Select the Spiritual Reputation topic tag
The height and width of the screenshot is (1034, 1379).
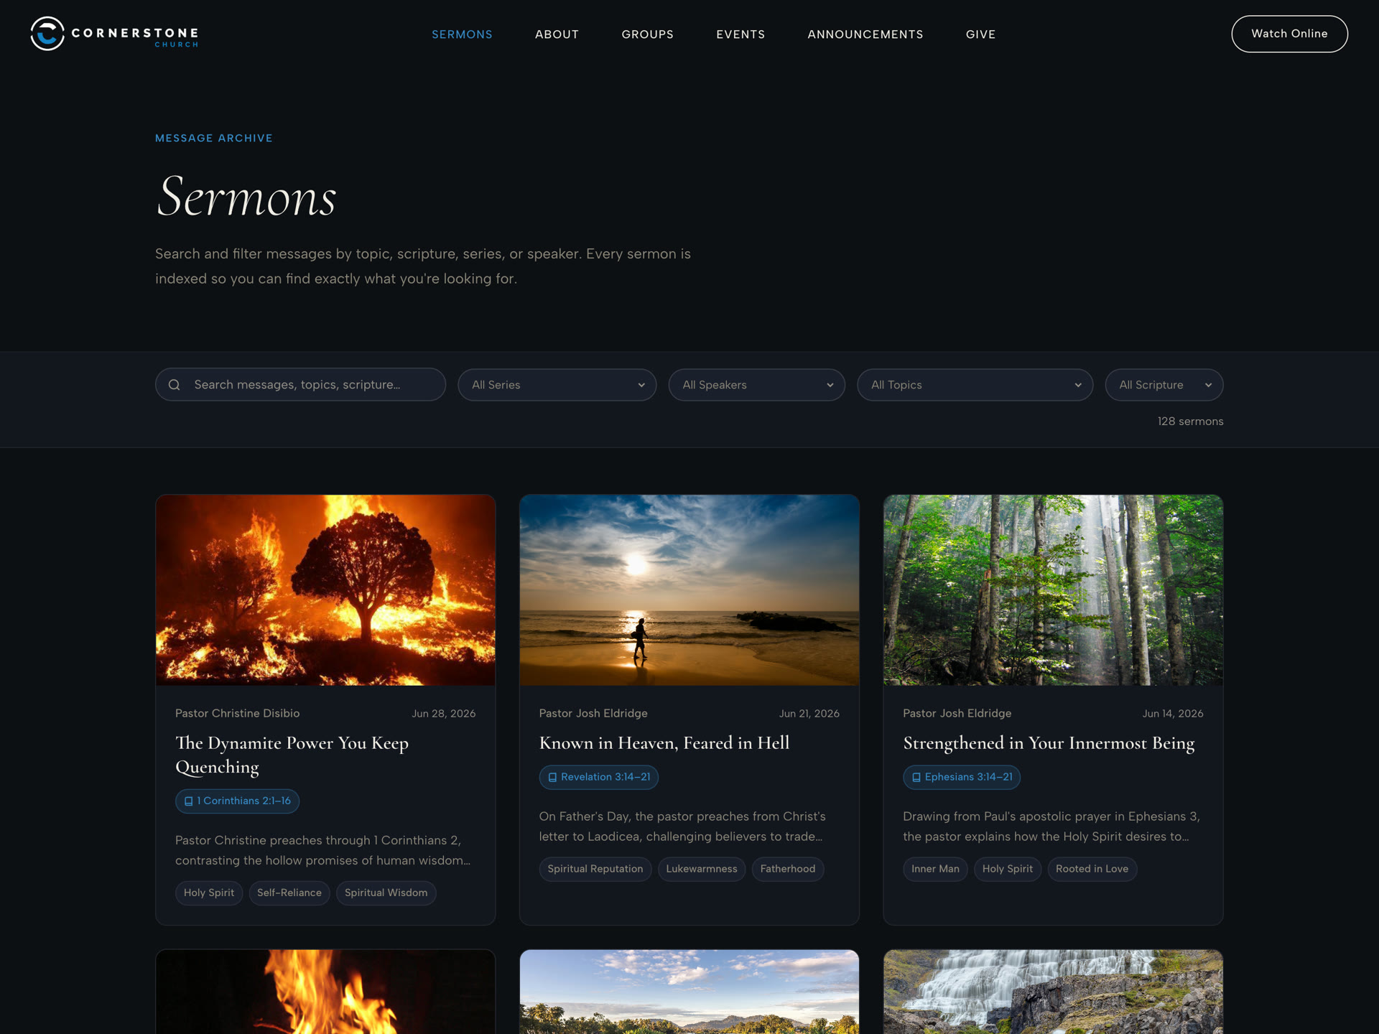pos(595,870)
